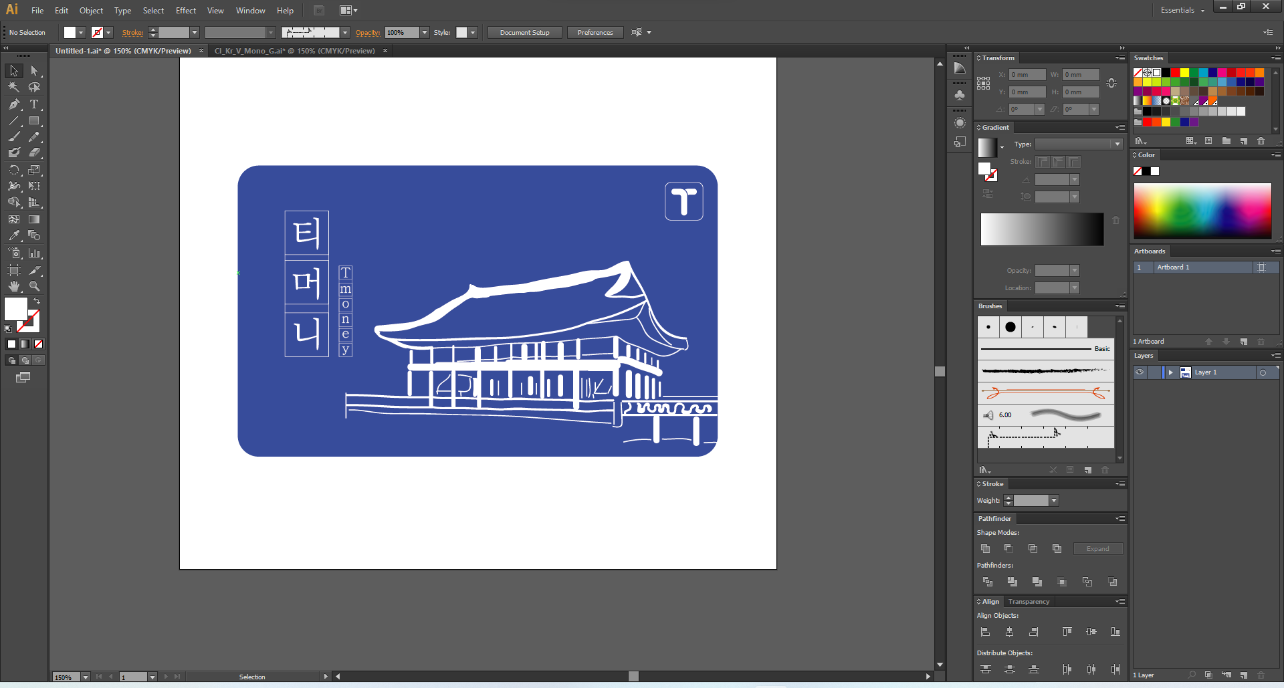
Task: Select the Rectangle tool
Action: click(x=34, y=121)
